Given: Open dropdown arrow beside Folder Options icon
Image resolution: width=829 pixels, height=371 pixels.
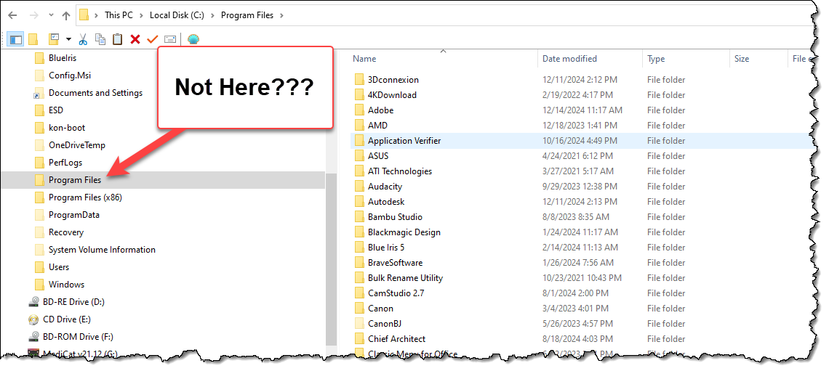Looking at the screenshot, I should (68, 39).
